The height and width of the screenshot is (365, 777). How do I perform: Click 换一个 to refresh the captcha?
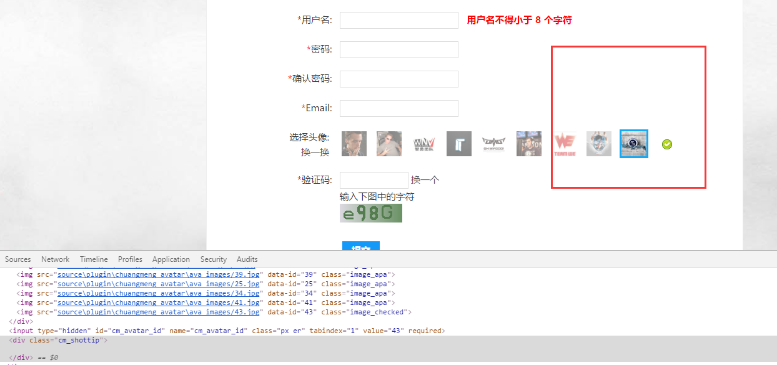click(425, 180)
